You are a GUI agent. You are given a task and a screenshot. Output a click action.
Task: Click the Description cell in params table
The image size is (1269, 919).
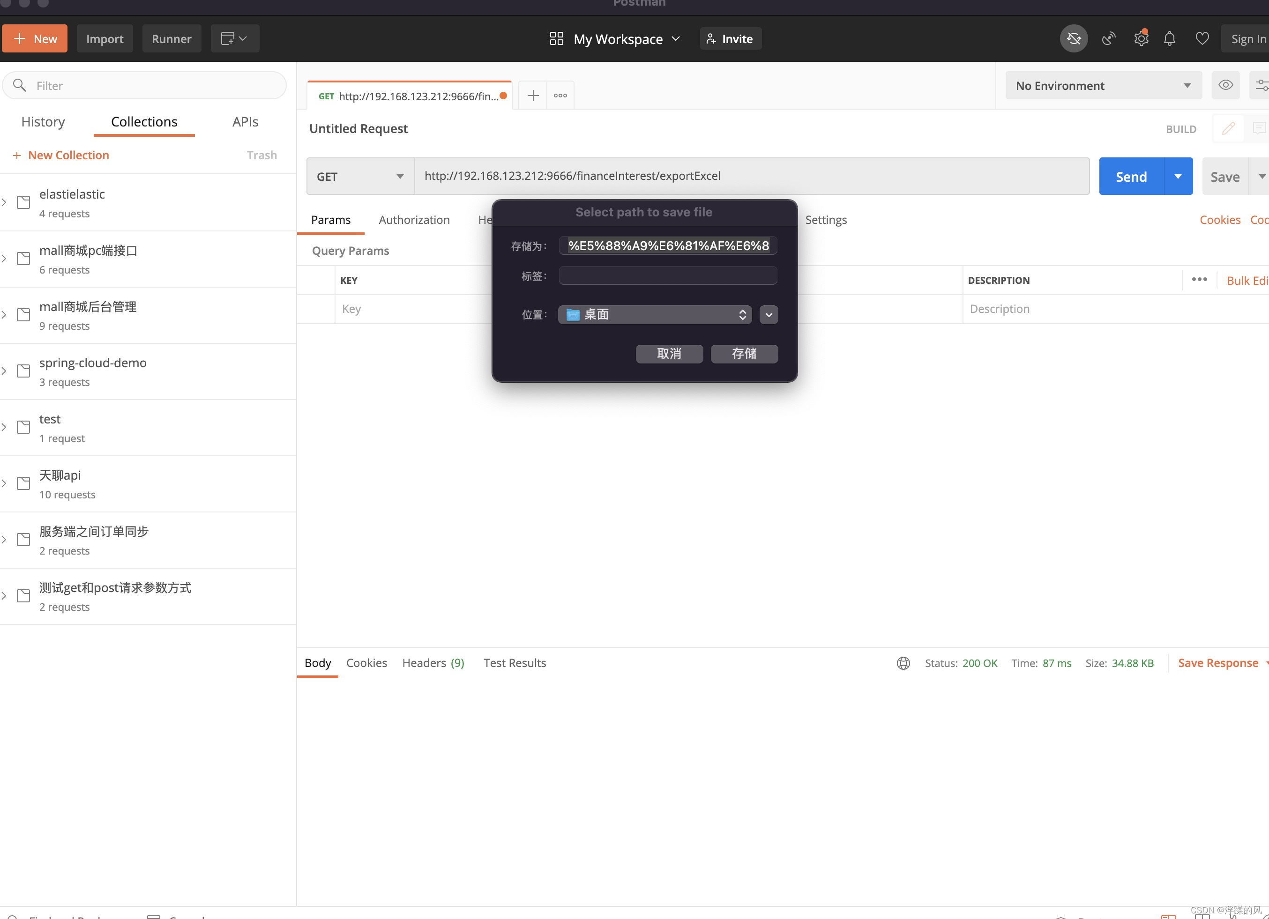(x=1116, y=309)
